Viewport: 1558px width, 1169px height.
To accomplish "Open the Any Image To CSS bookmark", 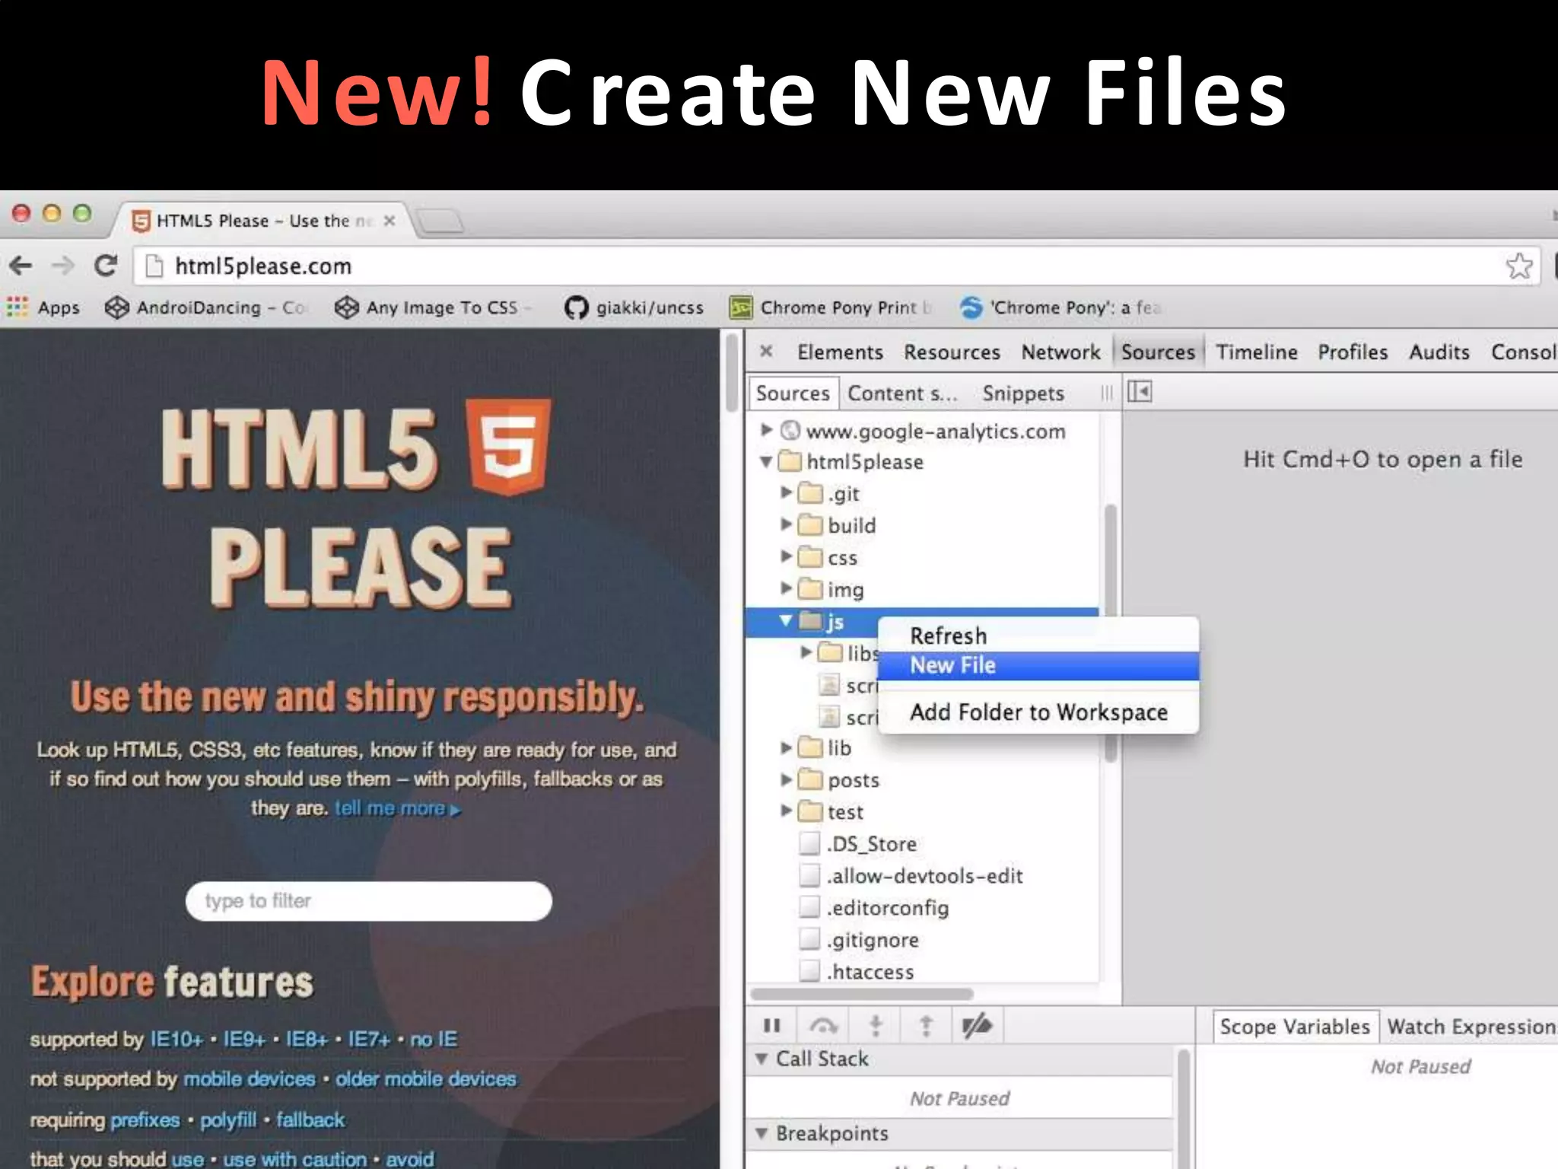I will click(x=432, y=307).
